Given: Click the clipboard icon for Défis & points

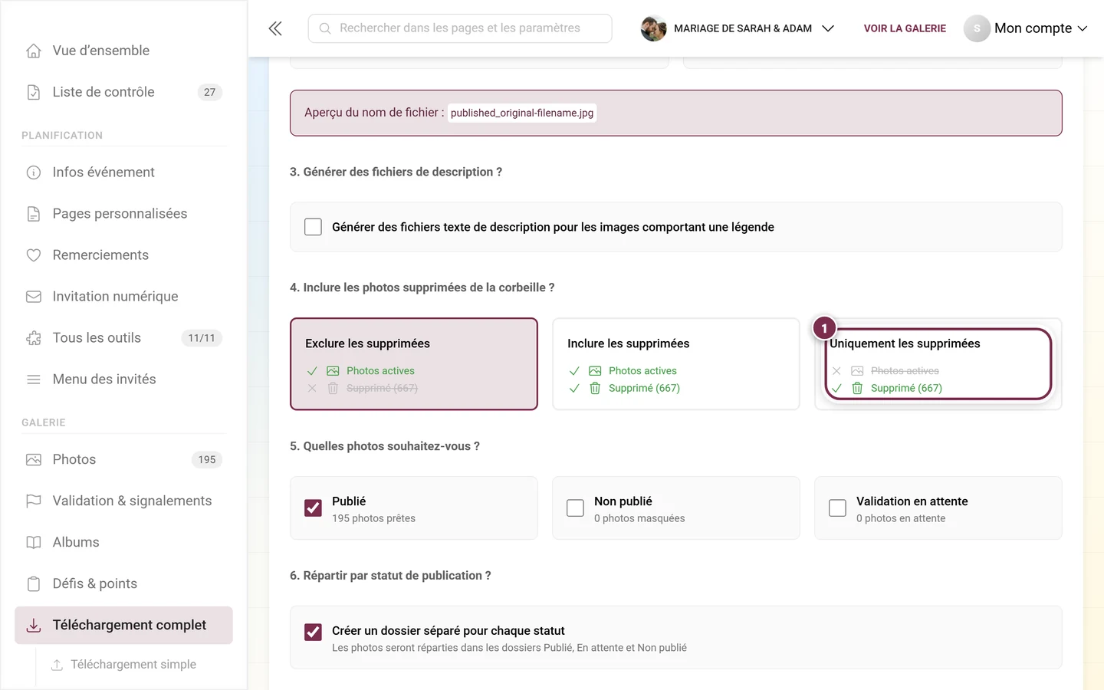Looking at the screenshot, I should tap(34, 584).
